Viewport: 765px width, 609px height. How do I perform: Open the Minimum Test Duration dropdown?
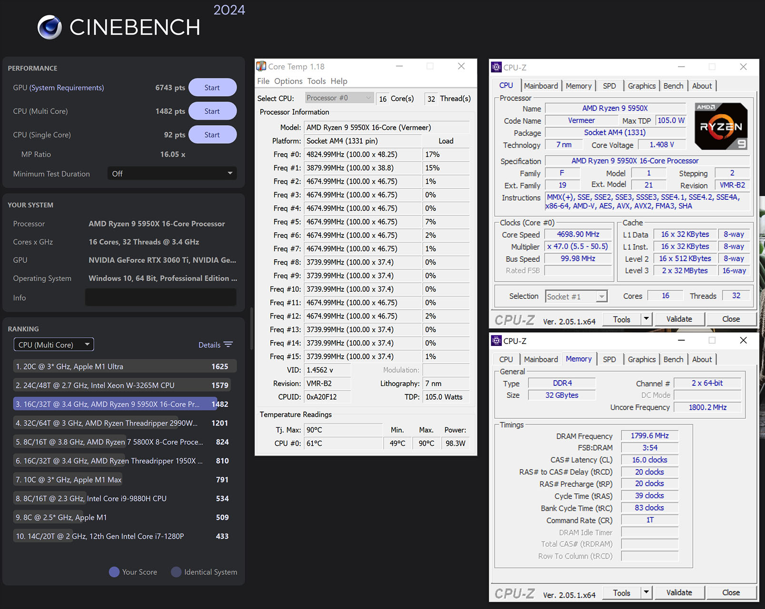click(x=172, y=173)
